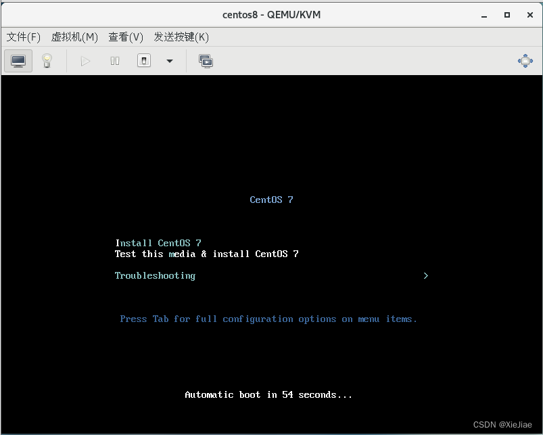Pause the virtual machine
This screenshot has width=543, height=435.
(115, 62)
